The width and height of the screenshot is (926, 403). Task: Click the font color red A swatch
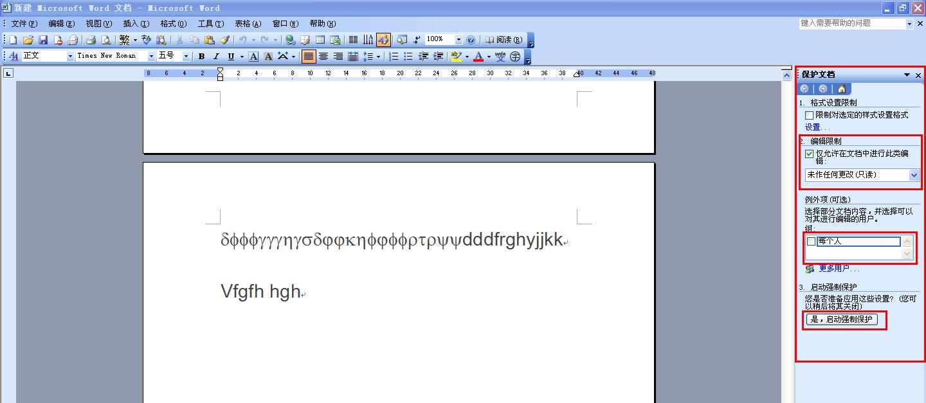click(x=478, y=57)
